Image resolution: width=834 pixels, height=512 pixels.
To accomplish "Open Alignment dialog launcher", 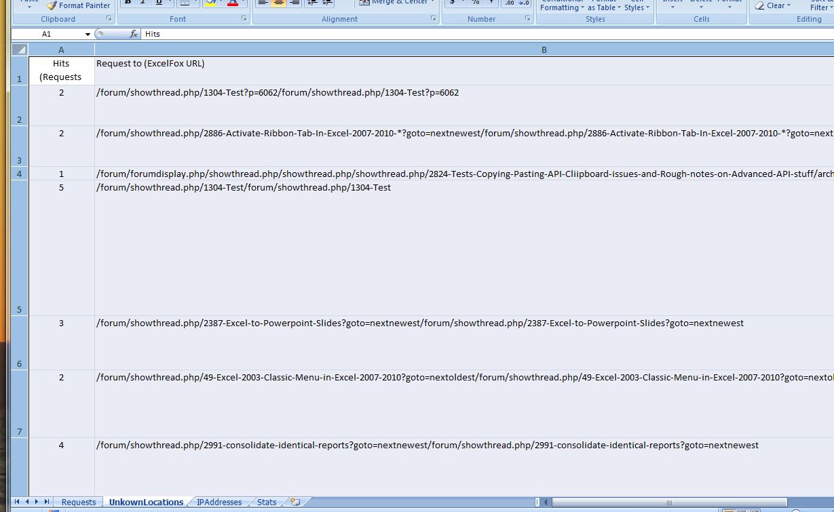I will click(434, 19).
